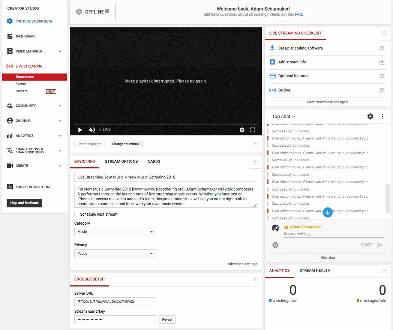
Task: Click the Your Contributions icon
Action: [x=10, y=187]
